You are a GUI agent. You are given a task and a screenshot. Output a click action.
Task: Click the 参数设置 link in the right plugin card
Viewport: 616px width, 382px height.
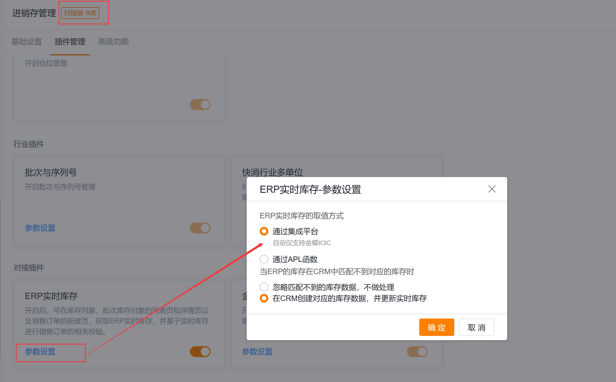click(257, 352)
